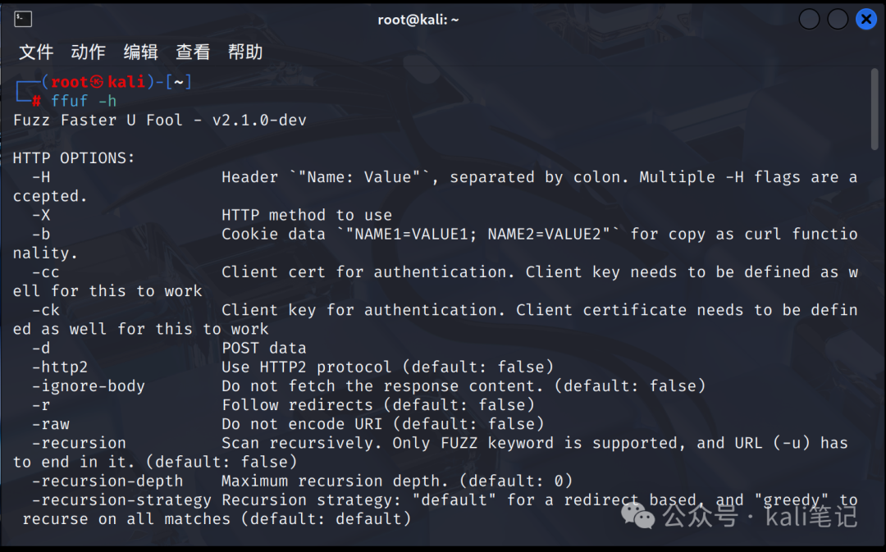Click the vertical scrollbar thumb
This screenshot has height=552, width=886.
click(875, 108)
